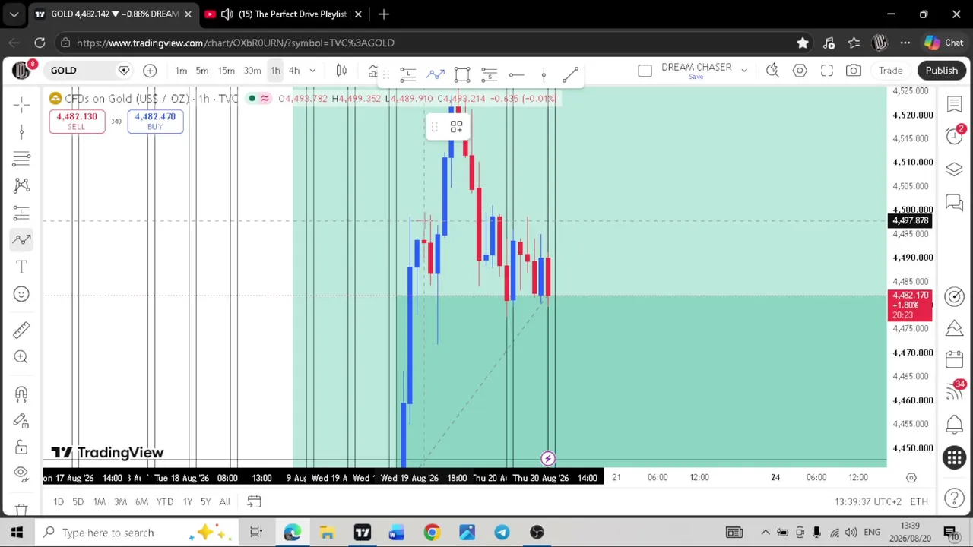
Task: Toggle the layout checkbox beside DREAM CHASER
Action: coord(645,71)
